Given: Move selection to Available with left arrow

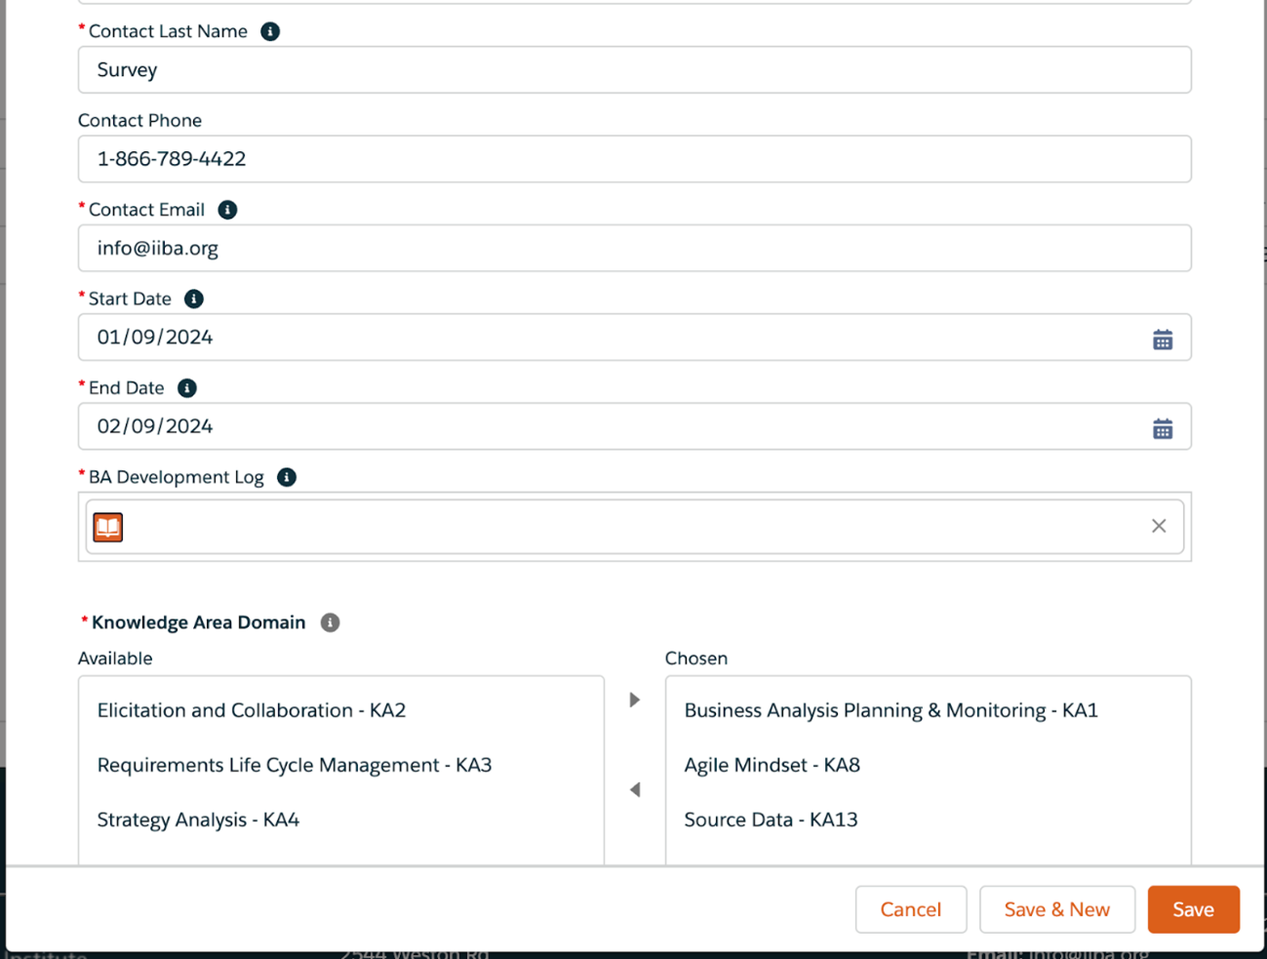Looking at the screenshot, I should [x=635, y=789].
